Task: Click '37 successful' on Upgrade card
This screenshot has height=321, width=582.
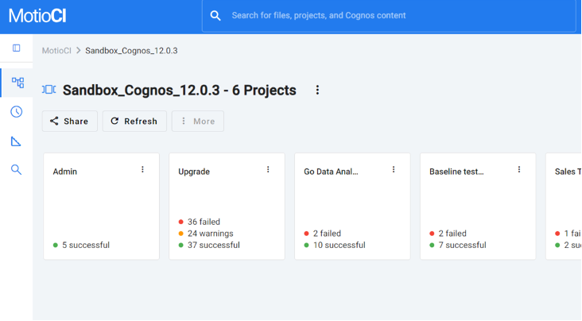Action: (x=213, y=245)
